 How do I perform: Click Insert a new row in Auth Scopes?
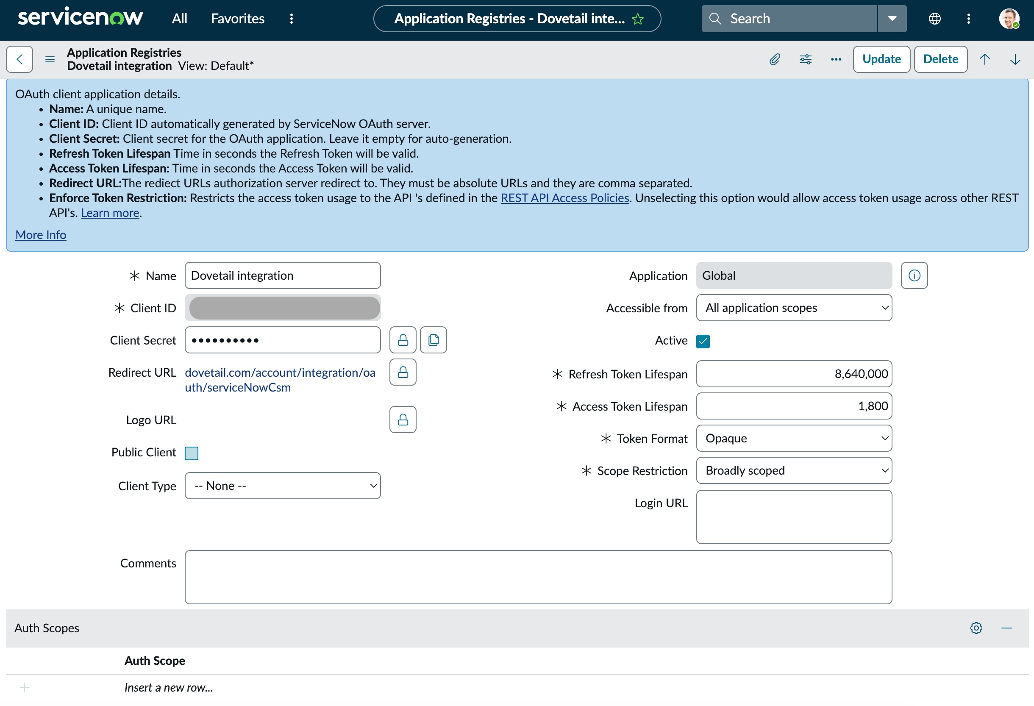point(169,687)
